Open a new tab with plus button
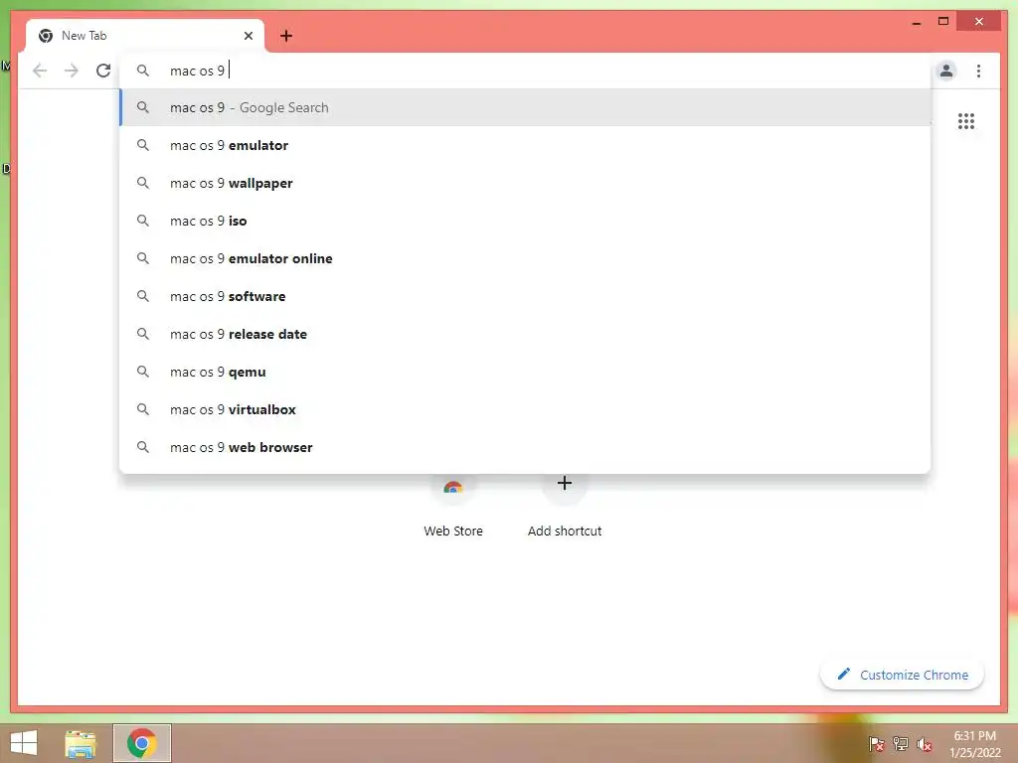 point(286,36)
